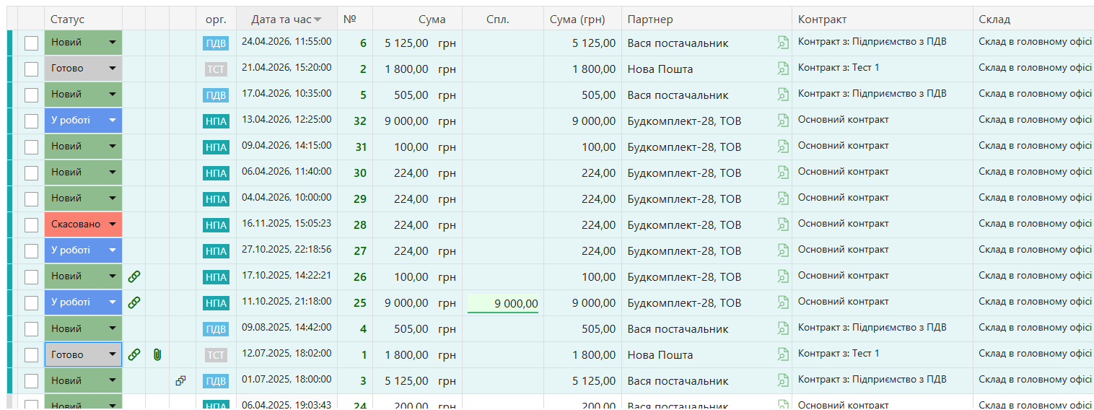The image size is (1094, 410).
Task: Open paperclip attachment icon in order 1 row
Action: pos(157,354)
